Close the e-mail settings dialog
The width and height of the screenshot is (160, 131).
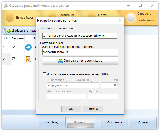point(120,21)
